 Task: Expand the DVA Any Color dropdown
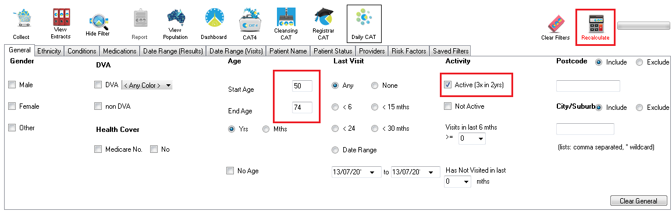coord(147,85)
